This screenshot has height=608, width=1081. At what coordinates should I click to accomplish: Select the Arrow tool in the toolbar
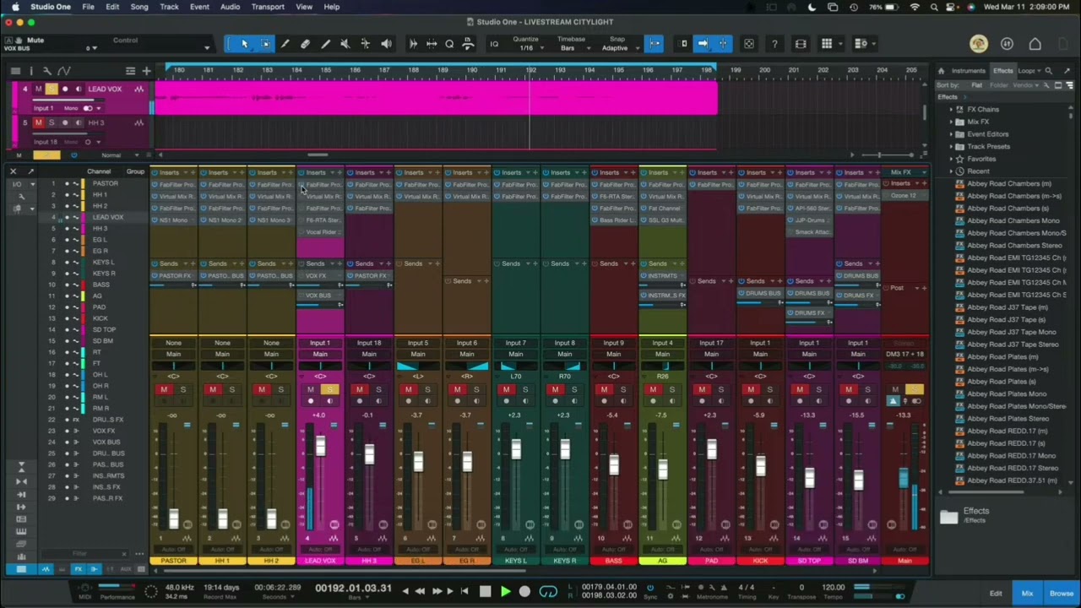click(244, 44)
